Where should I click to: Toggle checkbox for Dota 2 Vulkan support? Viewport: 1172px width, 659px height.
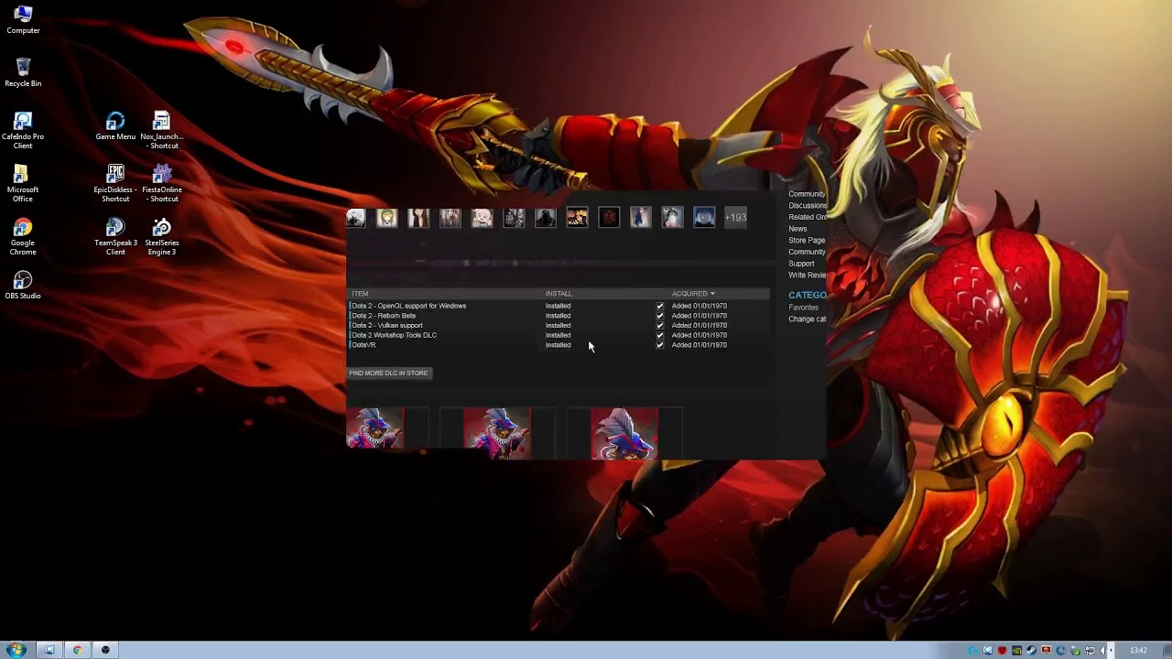coord(660,326)
